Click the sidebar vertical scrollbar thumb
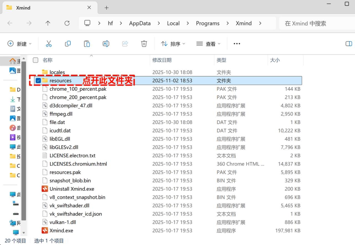355x245 pixels. (x=24, y=141)
